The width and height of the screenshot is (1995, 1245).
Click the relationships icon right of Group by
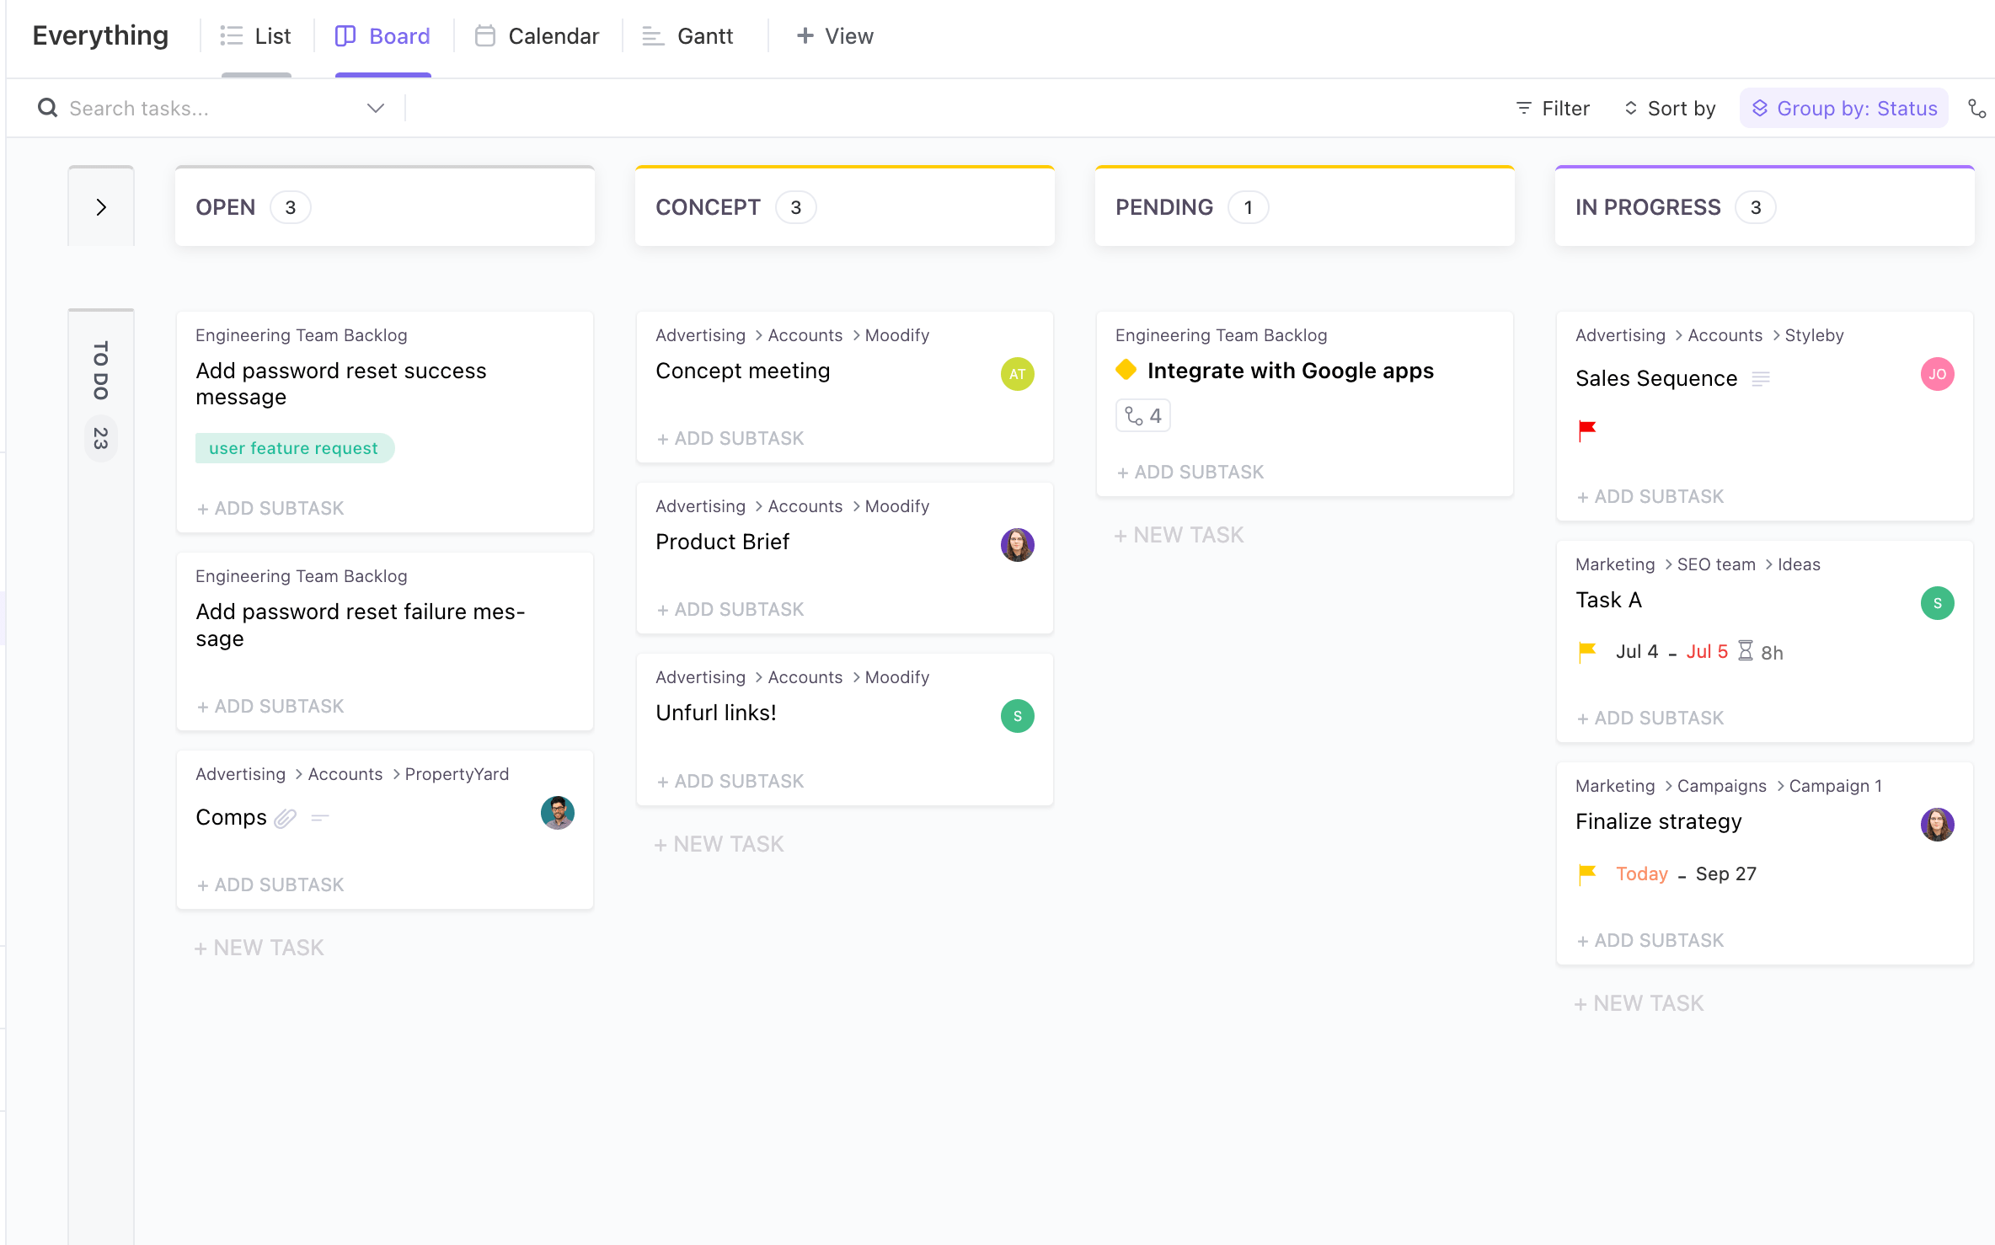coord(1977,108)
